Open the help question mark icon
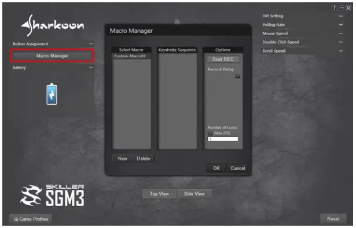 pyautogui.click(x=334, y=8)
